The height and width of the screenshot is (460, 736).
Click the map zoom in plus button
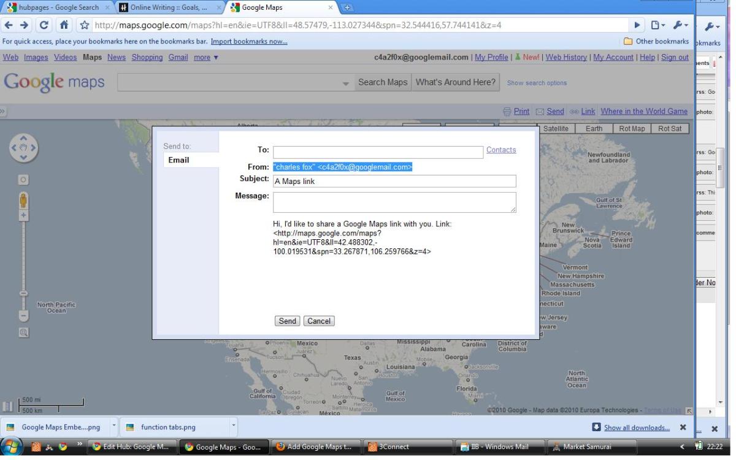tap(24, 216)
